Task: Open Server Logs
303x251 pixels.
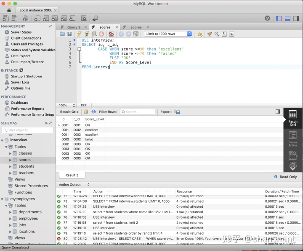Action: pyautogui.click(x=20, y=82)
